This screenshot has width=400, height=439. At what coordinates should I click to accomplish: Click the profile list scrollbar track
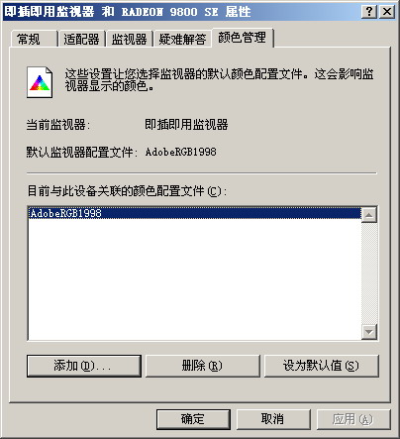[x=369, y=274]
